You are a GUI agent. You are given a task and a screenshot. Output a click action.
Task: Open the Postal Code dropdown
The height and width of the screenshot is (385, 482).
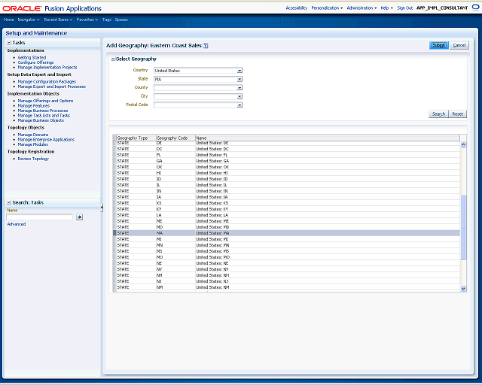(239, 105)
